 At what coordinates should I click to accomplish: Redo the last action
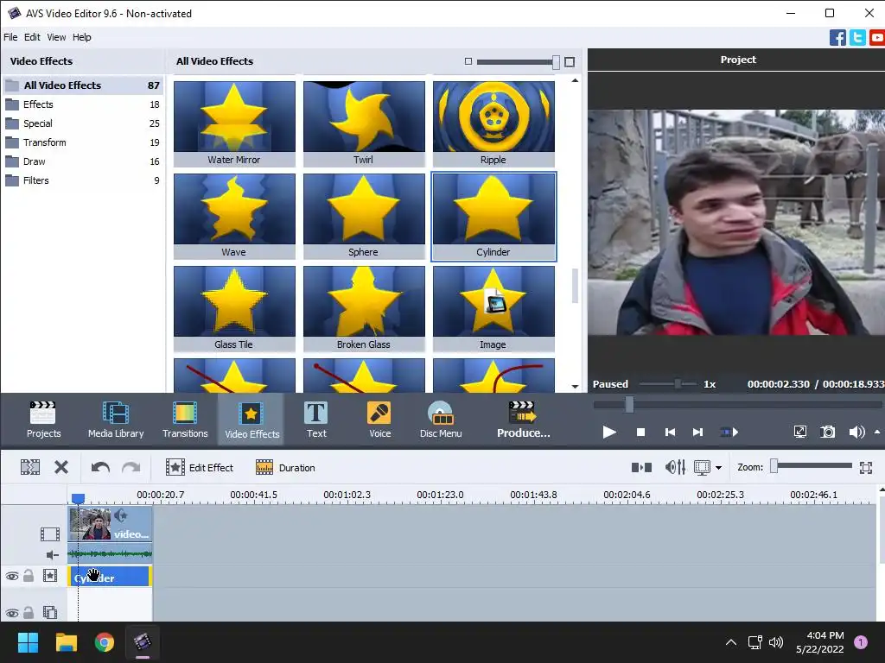(131, 467)
